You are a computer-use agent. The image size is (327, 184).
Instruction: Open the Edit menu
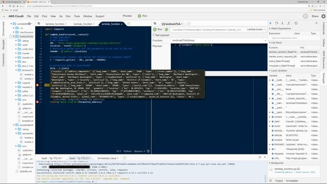36,16
